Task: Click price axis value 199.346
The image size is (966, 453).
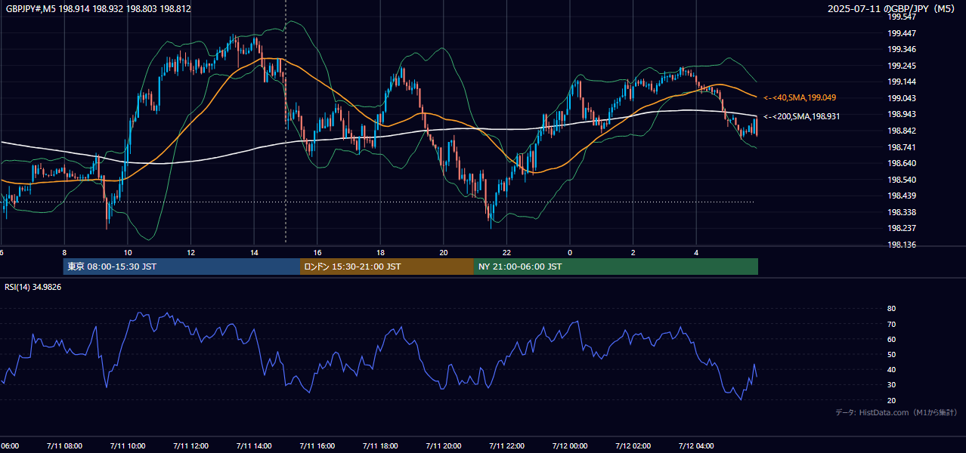Action: 903,49
